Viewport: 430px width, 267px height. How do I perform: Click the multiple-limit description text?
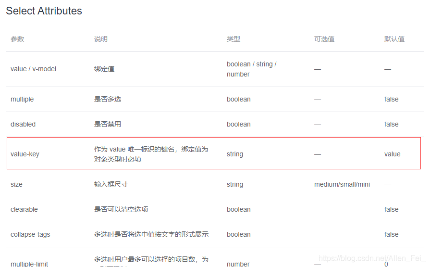pyautogui.click(x=151, y=261)
